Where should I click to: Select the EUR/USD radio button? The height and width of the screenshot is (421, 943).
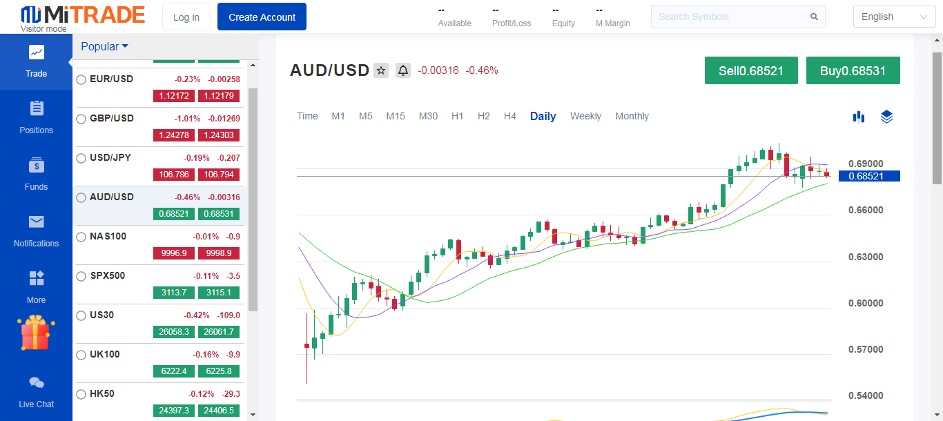tap(81, 80)
